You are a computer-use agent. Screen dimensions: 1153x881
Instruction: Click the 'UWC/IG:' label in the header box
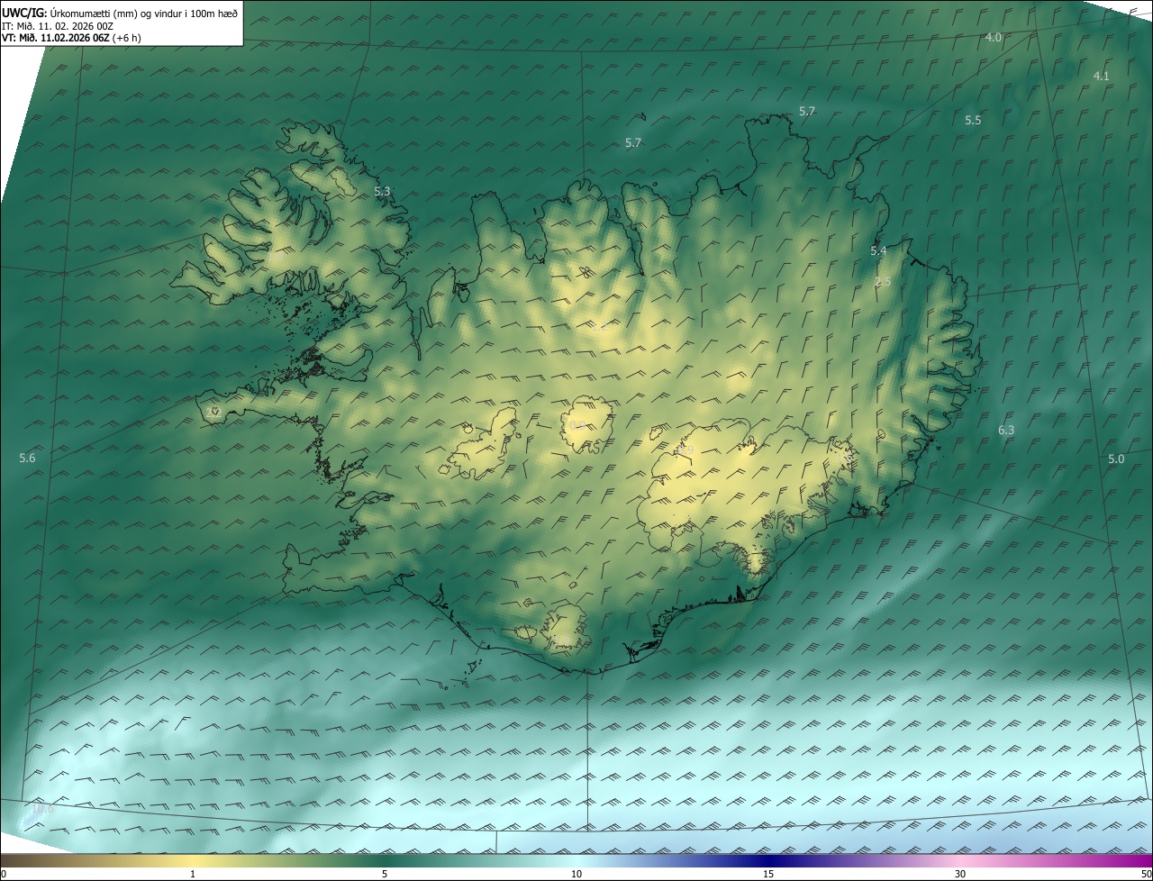coord(23,13)
